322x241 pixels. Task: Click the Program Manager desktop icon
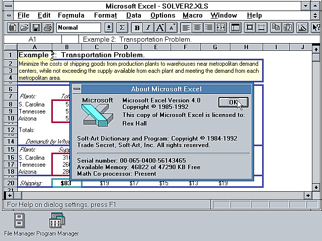57,220
